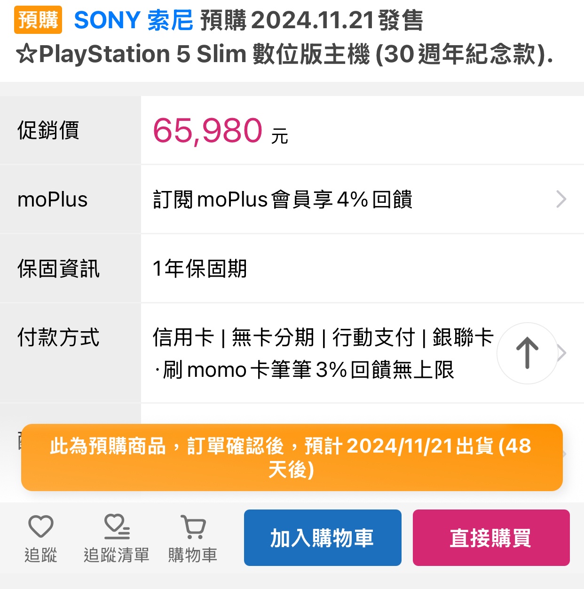Select the 付款方式 label cell

click(x=71, y=353)
